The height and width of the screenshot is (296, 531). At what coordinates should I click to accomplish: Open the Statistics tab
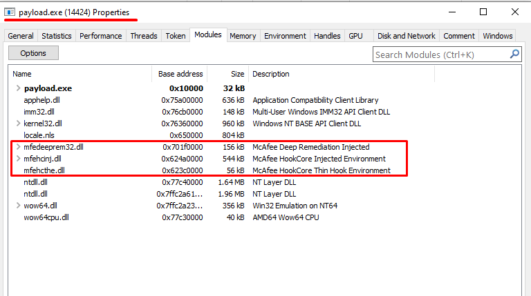click(x=57, y=36)
